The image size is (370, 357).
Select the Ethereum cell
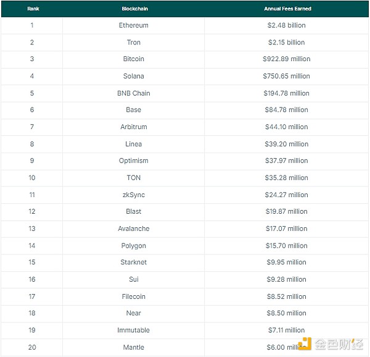(x=134, y=25)
